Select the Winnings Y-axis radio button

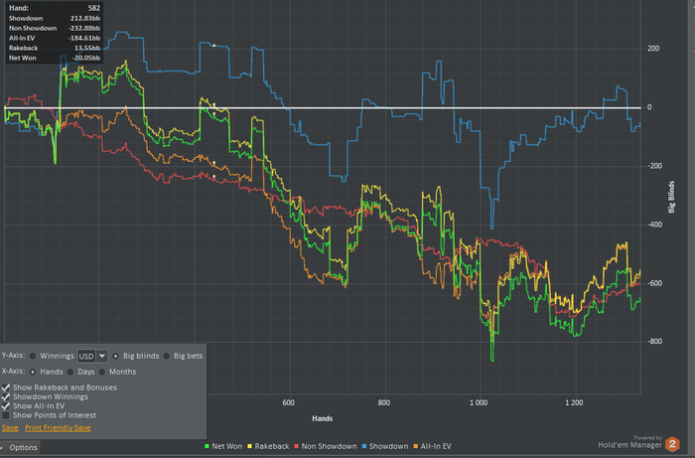(33, 356)
